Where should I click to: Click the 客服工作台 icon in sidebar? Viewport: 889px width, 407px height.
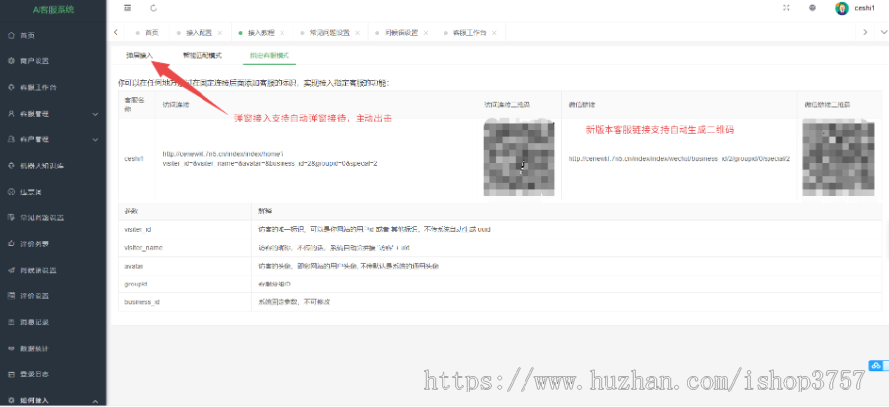point(11,87)
